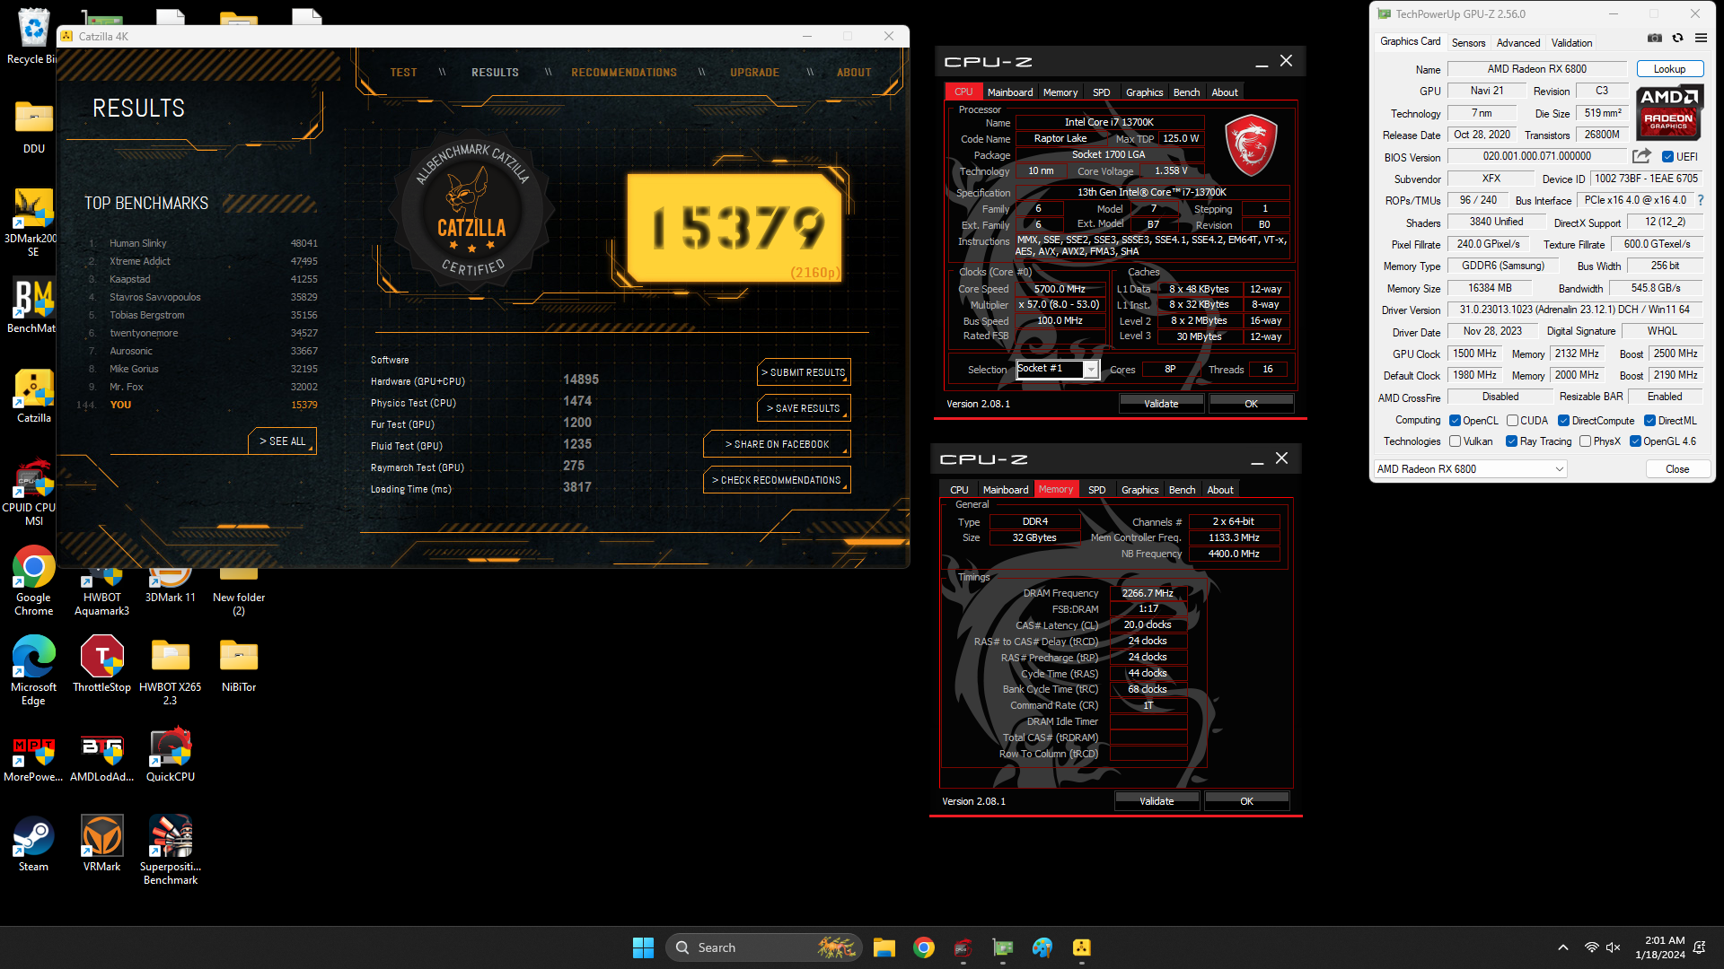Image resolution: width=1724 pixels, height=969 pixels.
Task: Click the Bus Interface question mark
Action: (1700, 201)
